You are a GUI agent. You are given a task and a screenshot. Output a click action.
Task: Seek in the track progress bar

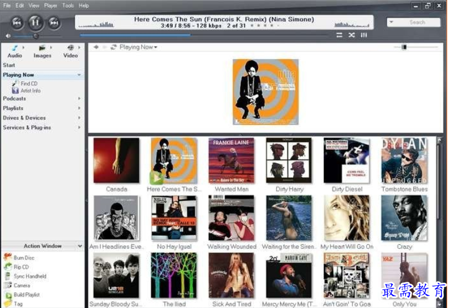click(x=204, y=35)
